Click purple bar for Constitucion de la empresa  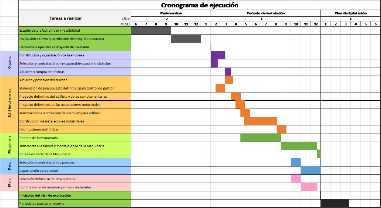218,55
